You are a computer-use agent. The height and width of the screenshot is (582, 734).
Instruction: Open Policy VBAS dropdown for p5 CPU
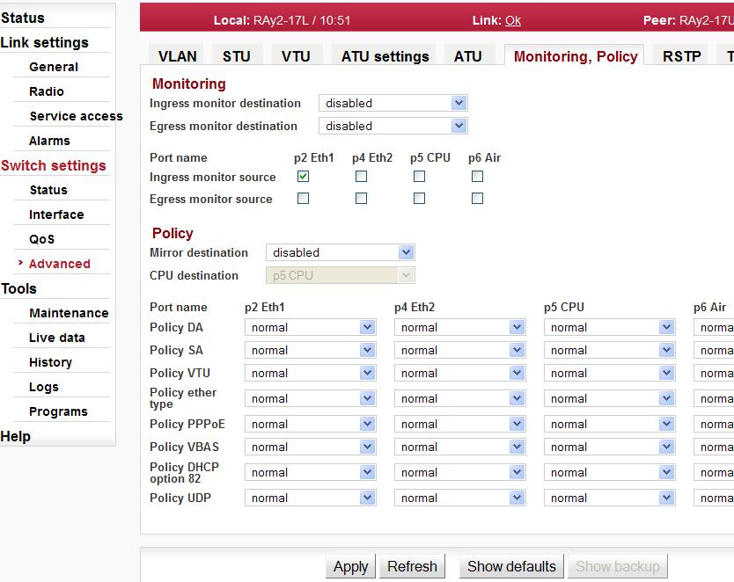[x=610, y=447]
